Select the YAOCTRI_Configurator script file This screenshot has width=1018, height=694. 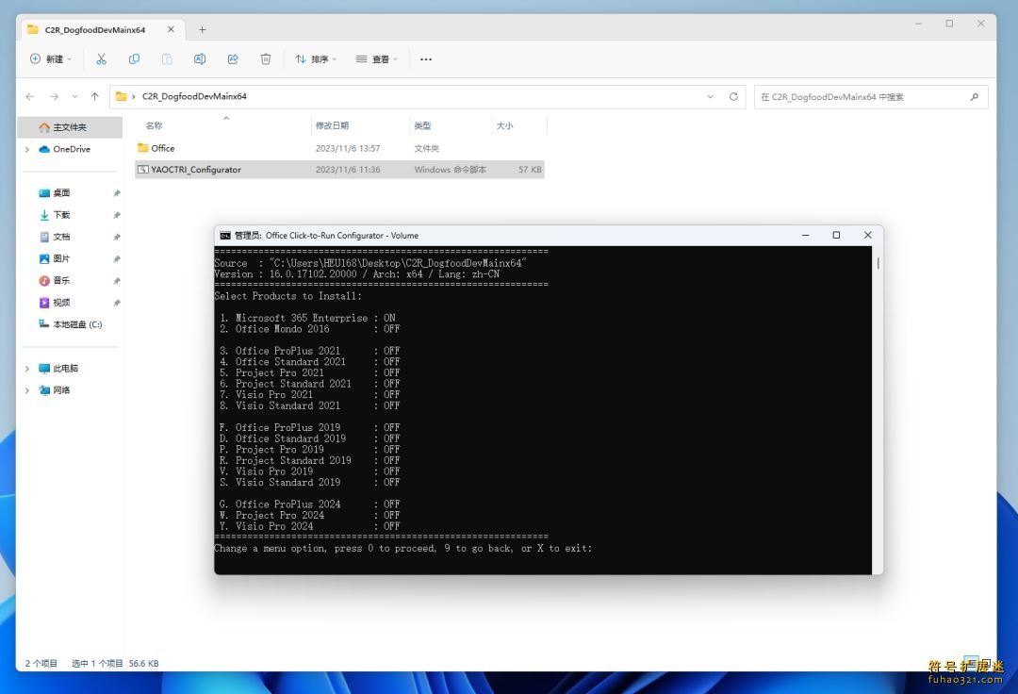(x=196, y=170)
